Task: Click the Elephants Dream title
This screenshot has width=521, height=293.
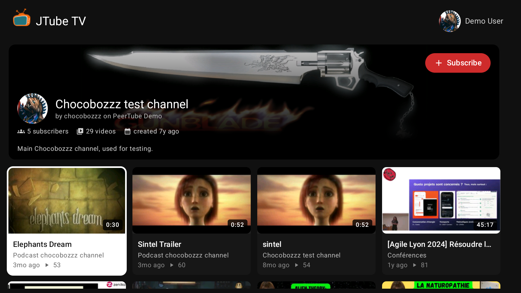Action: click(x=42, y=244)
